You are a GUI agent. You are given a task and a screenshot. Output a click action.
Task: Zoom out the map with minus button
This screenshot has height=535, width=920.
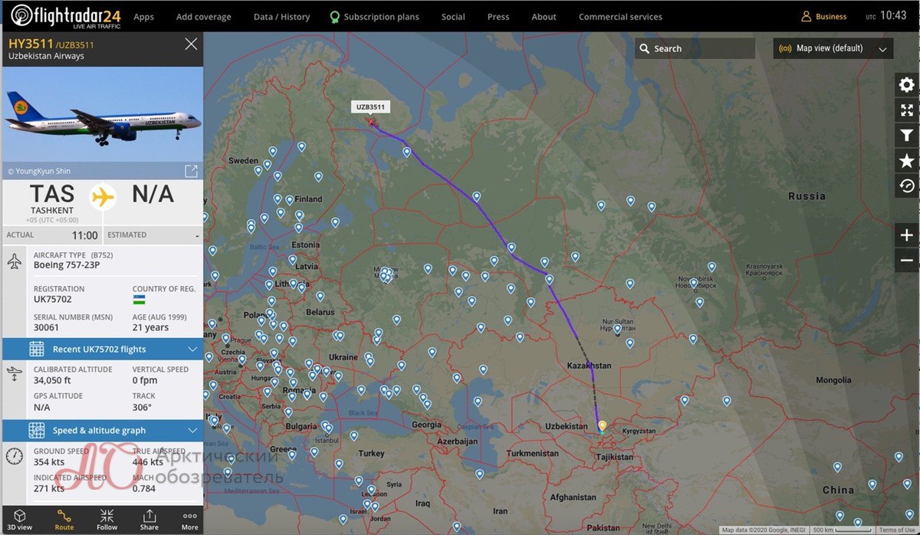click(x=906, y=261)
